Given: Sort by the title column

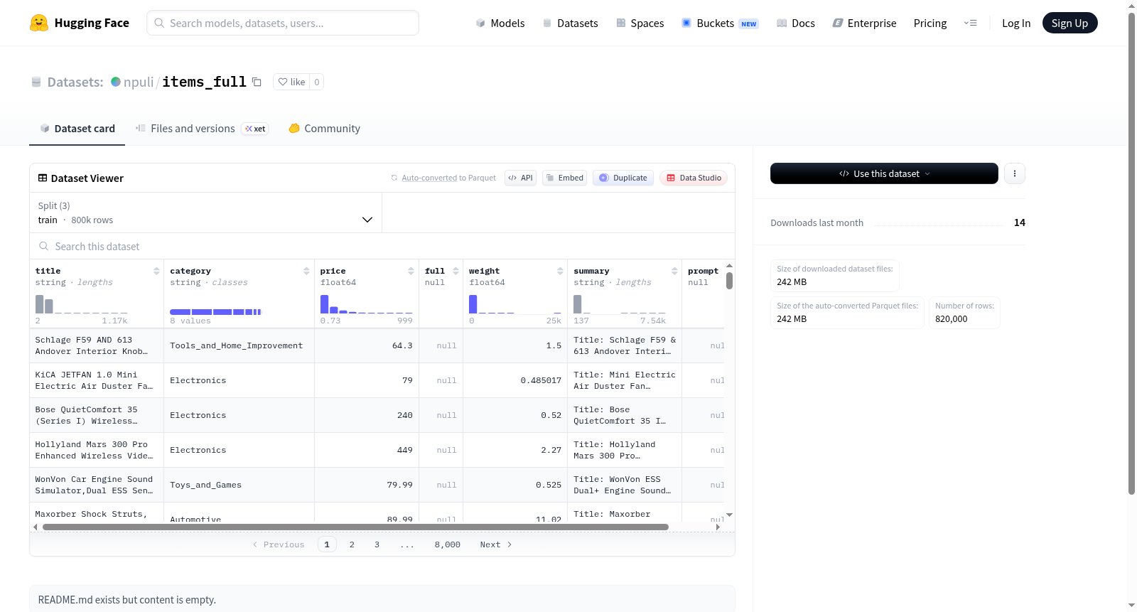Looking at the screenshot, I should tap(156, 271).
